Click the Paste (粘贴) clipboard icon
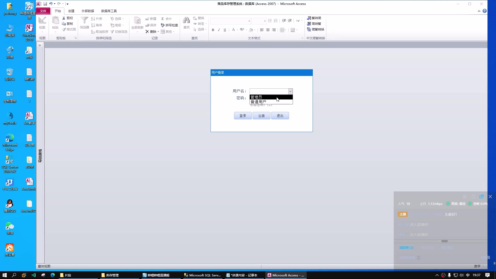 [x=55, y=20]
